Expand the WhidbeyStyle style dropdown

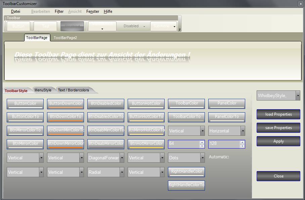298,96
